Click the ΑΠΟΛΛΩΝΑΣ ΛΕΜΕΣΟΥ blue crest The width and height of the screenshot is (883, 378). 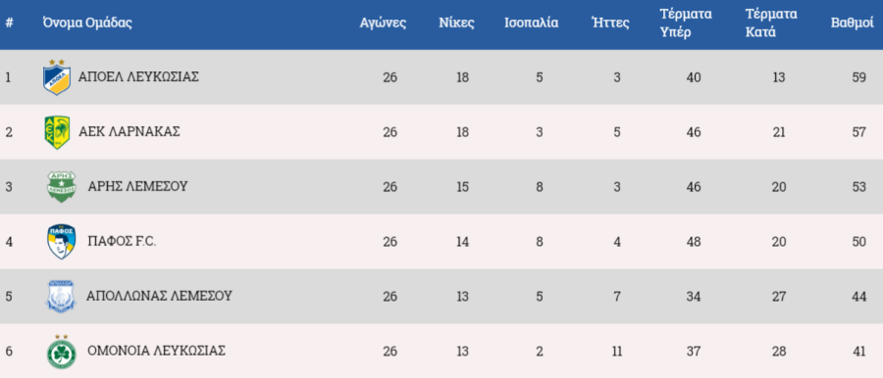[x=60, y=297]
